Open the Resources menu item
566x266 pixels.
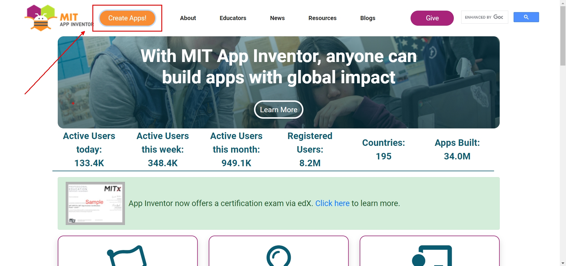click(x=322, y=18)
